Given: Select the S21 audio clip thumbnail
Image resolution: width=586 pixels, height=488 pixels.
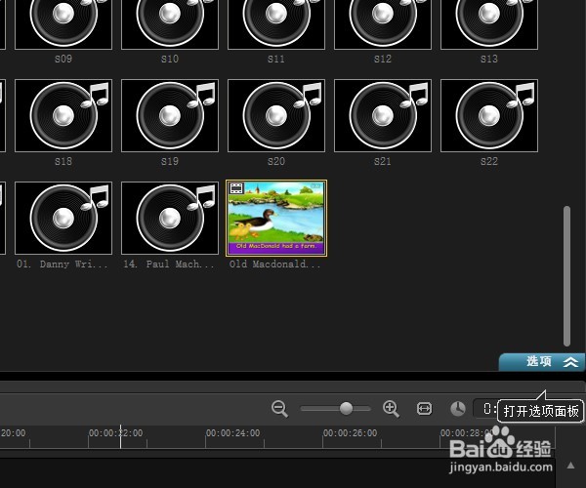Looking at the screenshot, I should pos(383,115).
